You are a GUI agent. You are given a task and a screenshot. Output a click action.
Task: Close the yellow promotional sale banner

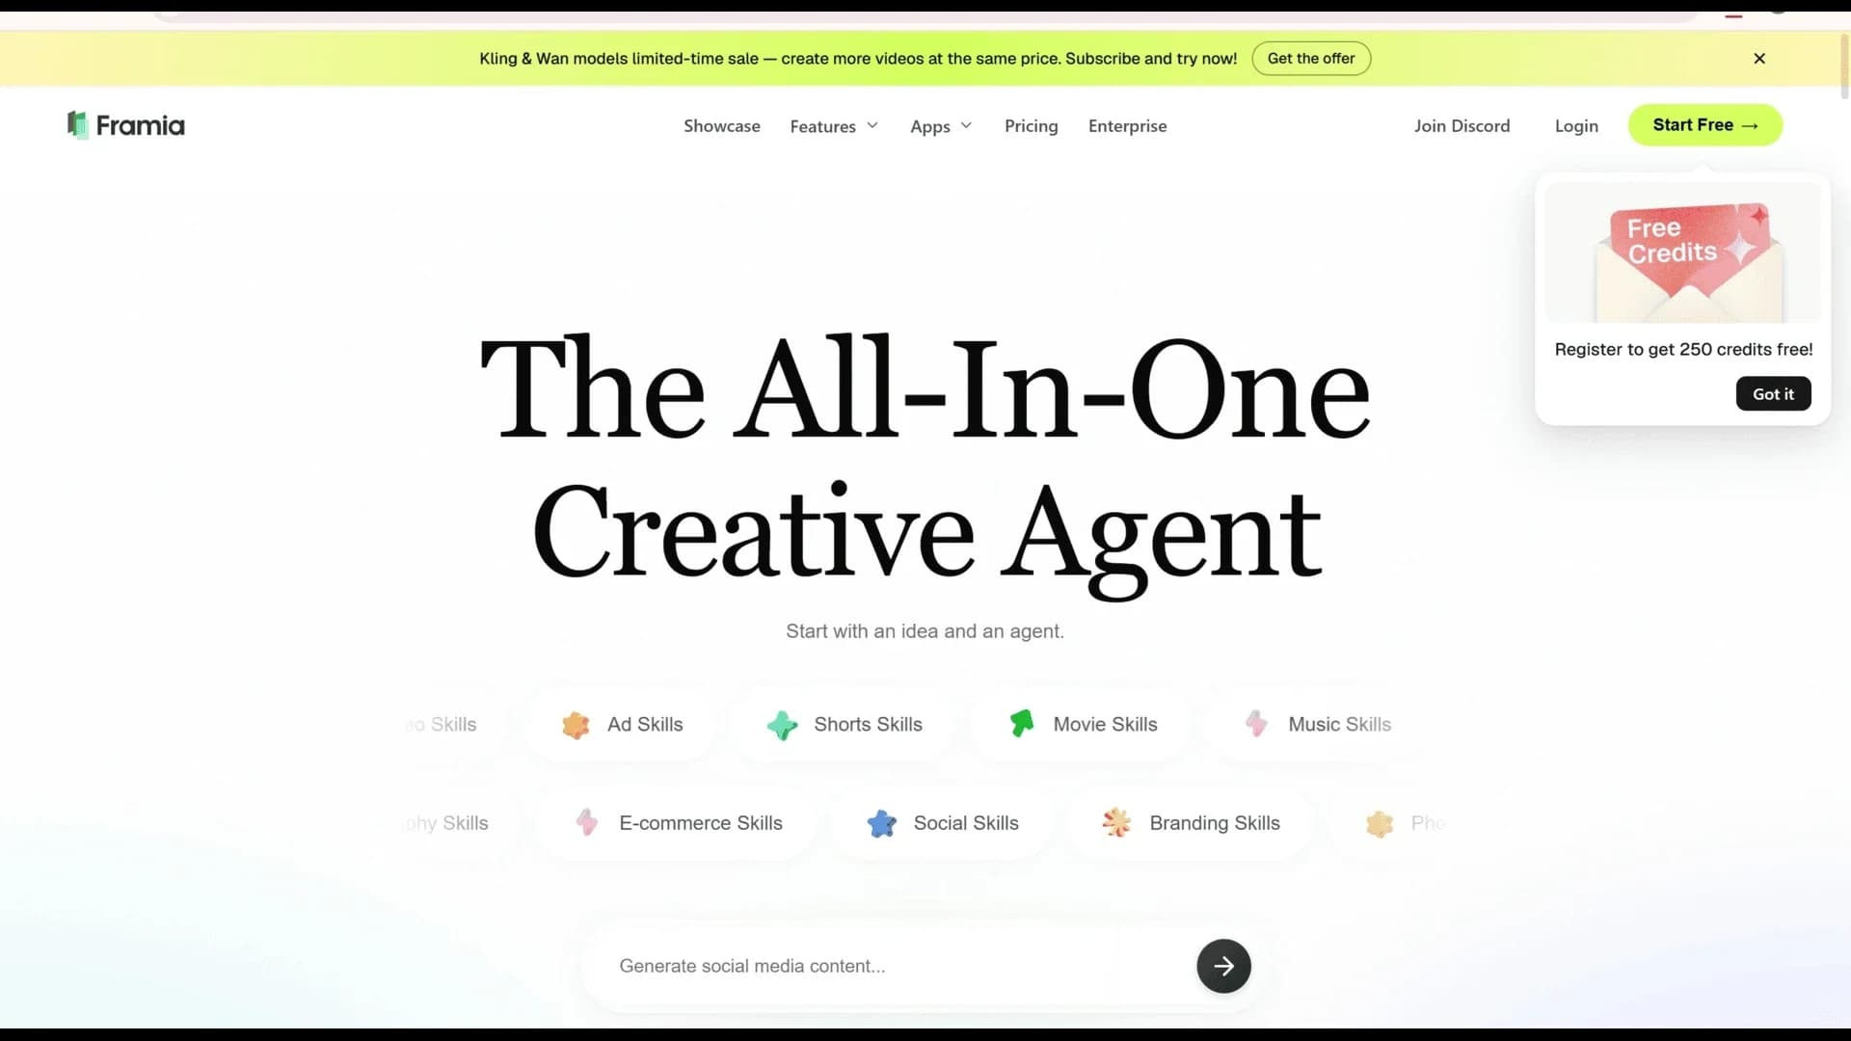[1759, 59]
